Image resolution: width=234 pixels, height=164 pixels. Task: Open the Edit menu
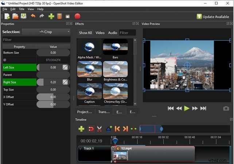point(13,9)
